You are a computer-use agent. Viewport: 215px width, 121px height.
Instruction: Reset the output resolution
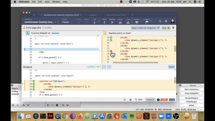(x=171, y=67)
